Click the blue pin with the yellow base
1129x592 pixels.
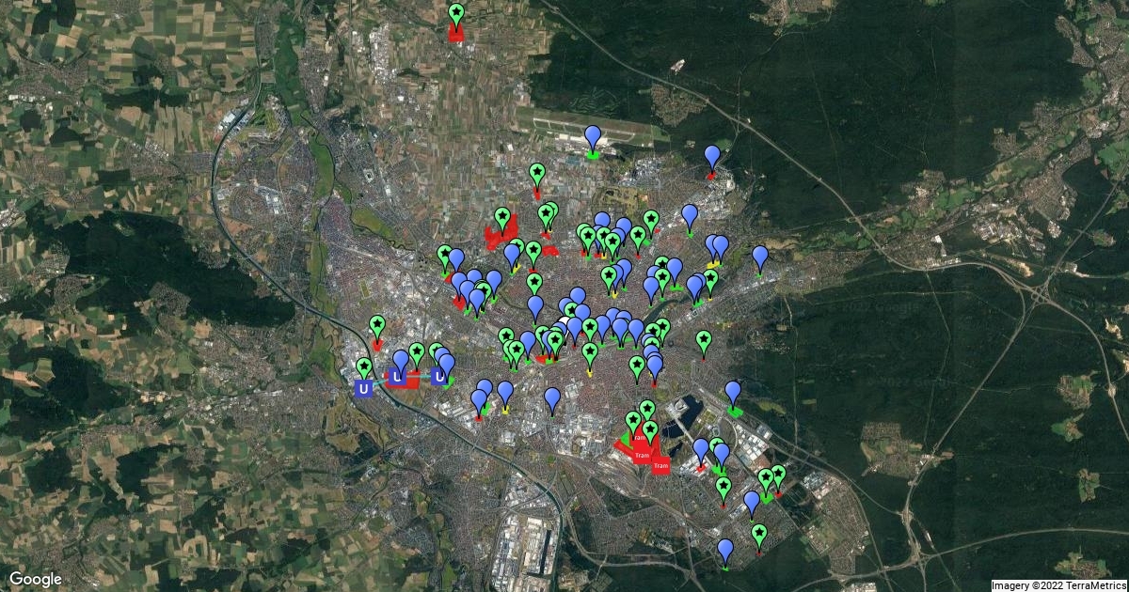coord(505,394)
